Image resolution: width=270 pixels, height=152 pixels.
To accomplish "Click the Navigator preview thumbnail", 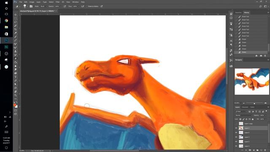I will click(x=252, y=81).
